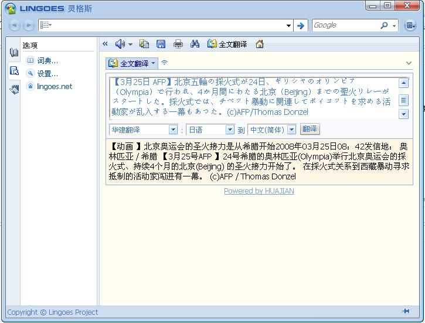Open 设置... settings entry
The image size is (425, 323).
click(43, 73)
